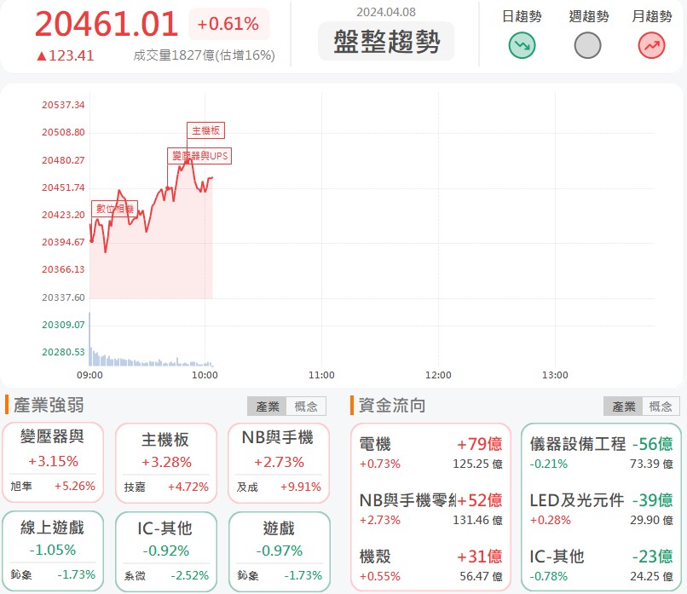Click the 週趨勢 label
This screenshot has height=594, width=687.
pyautogui.click(x=588, y=16)
